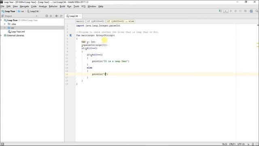Image resolution: width=259 pixels, height=146 pixels.
Task: Collapse the Leap Year project root node
Action: 1,20
